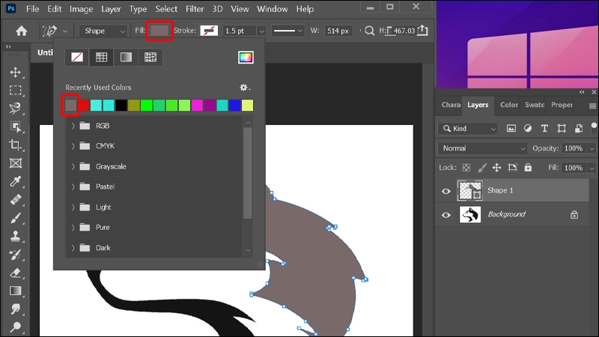Expand the Pure swatch folder
The width and height of the screenshot is (599, 337).
click(73, 228)
